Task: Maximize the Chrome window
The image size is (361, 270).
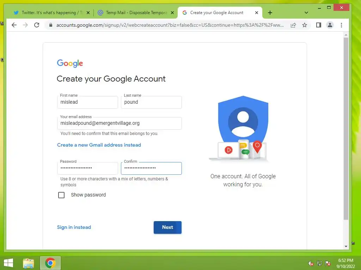Action: click(x=329, y=8)
